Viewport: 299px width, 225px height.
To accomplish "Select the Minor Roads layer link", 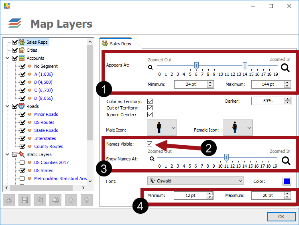I will [x=46, y=114].
